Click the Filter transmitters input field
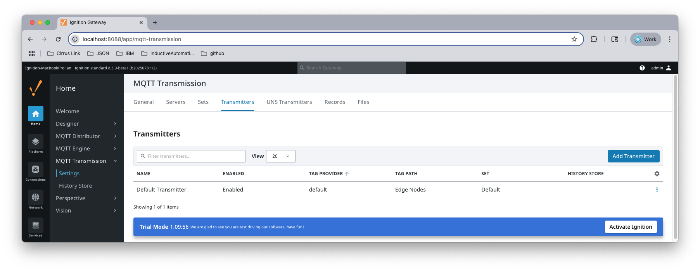The width and height of the screenshot is (700, 271). point(191,156)
